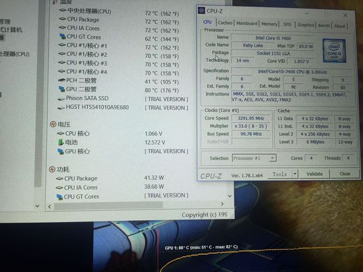Image resolution: width=363 pixels, height=272 pixels.
Task: Click the CPU Package temperature chip icon
Action: [63, 19]
